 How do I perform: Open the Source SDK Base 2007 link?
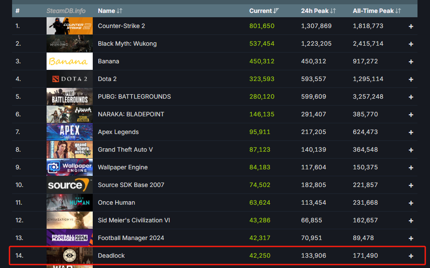[131, 185]
